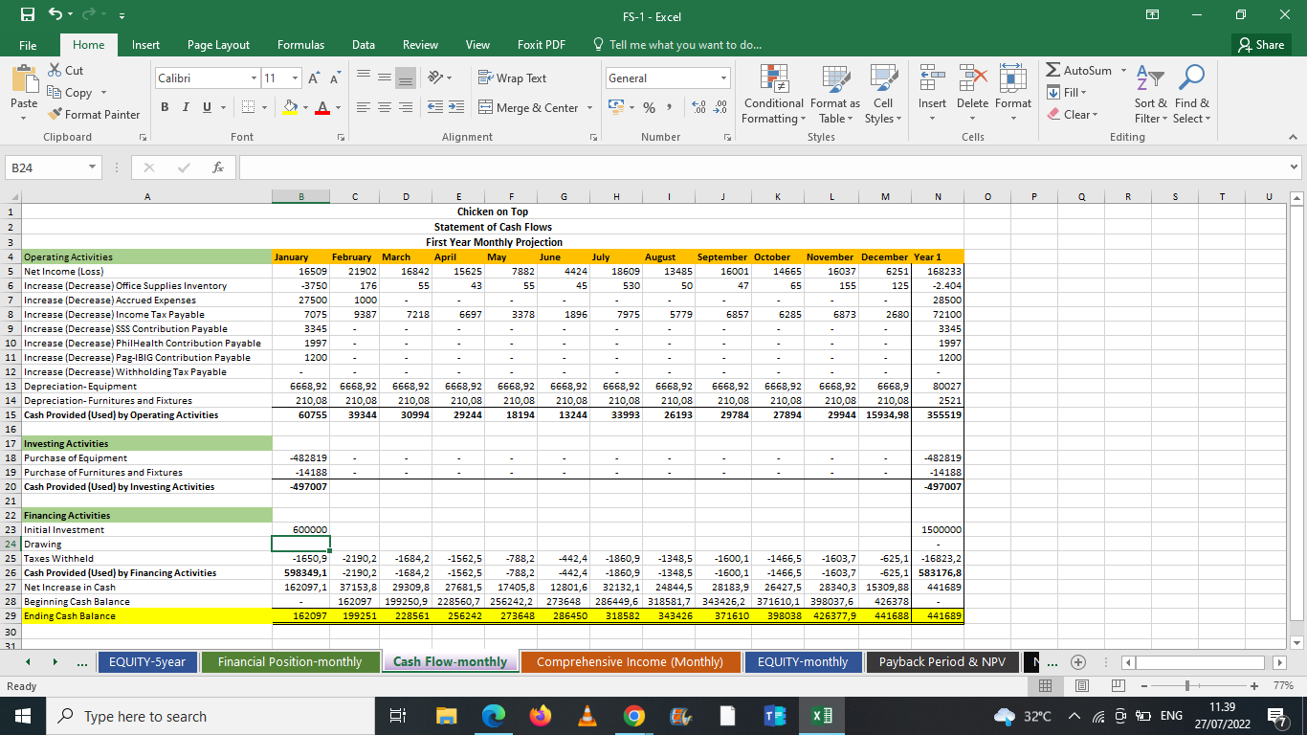Increase indent icon in Alignment group

pyautogui.click(x=456, y=108)
